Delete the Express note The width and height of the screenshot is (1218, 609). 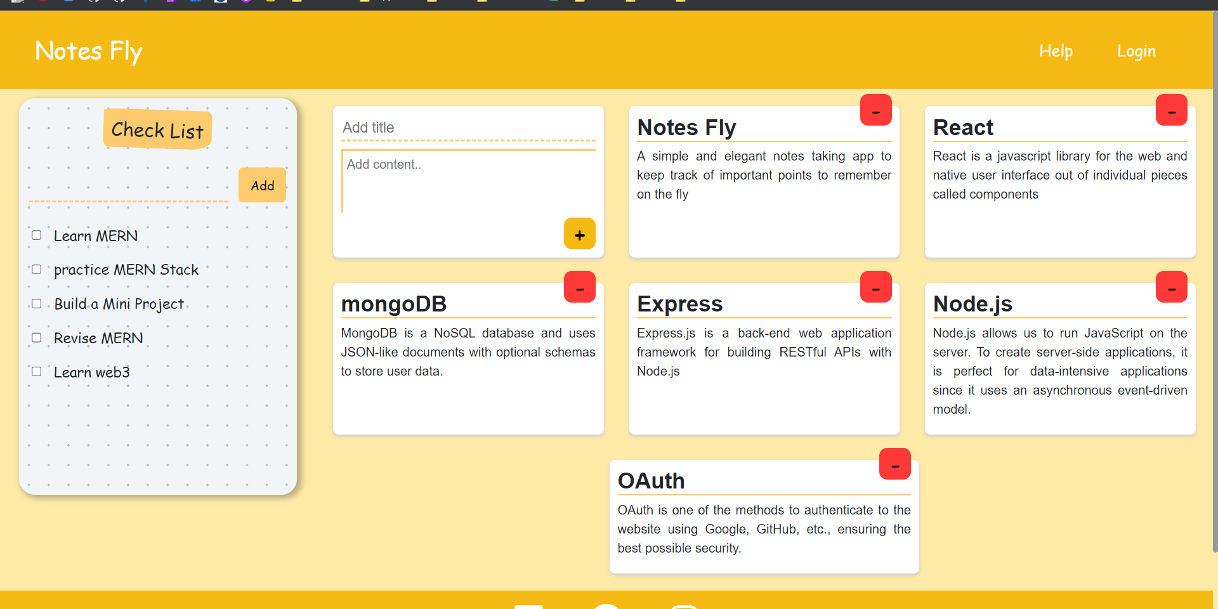point(875,287)
